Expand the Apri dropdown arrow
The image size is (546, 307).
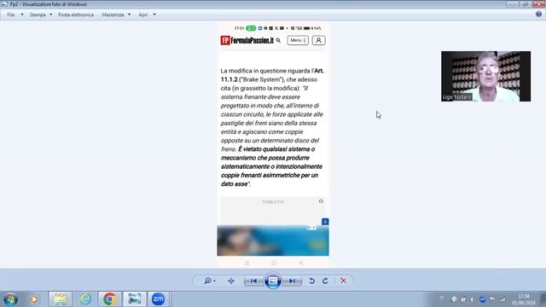point(154,14)
